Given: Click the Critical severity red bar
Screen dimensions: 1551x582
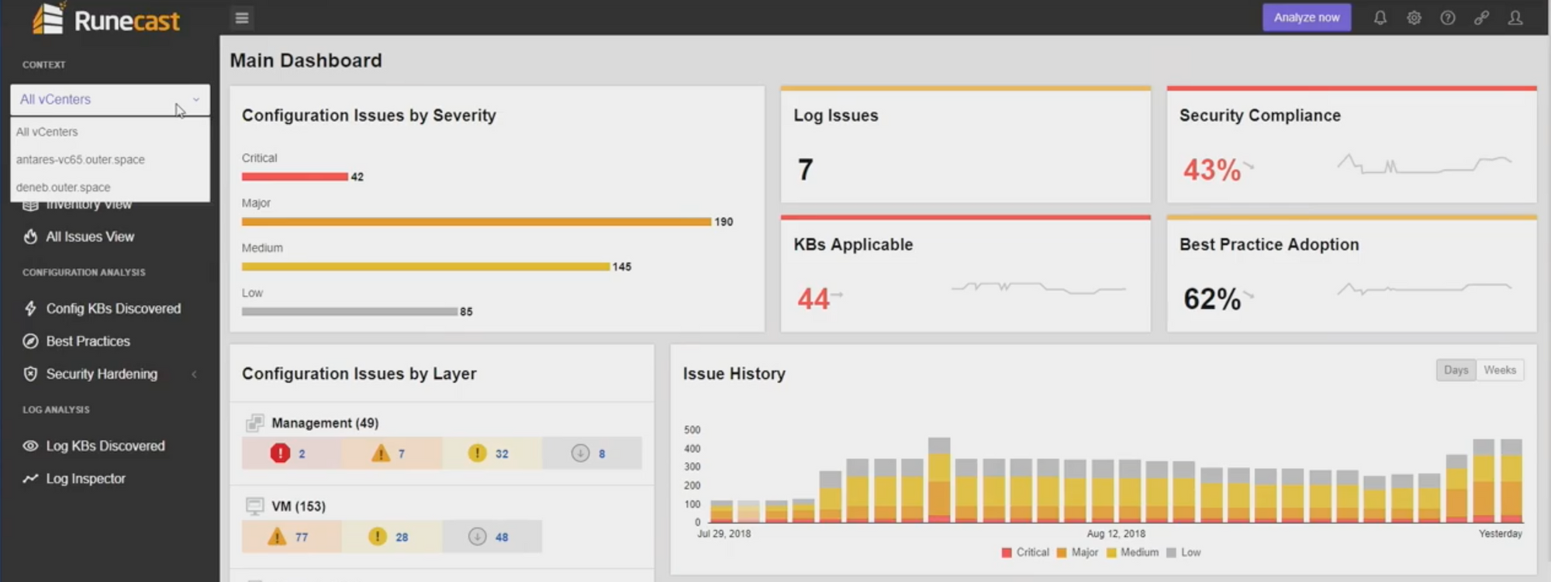Looking at the screenshot, I should (295, 177).
